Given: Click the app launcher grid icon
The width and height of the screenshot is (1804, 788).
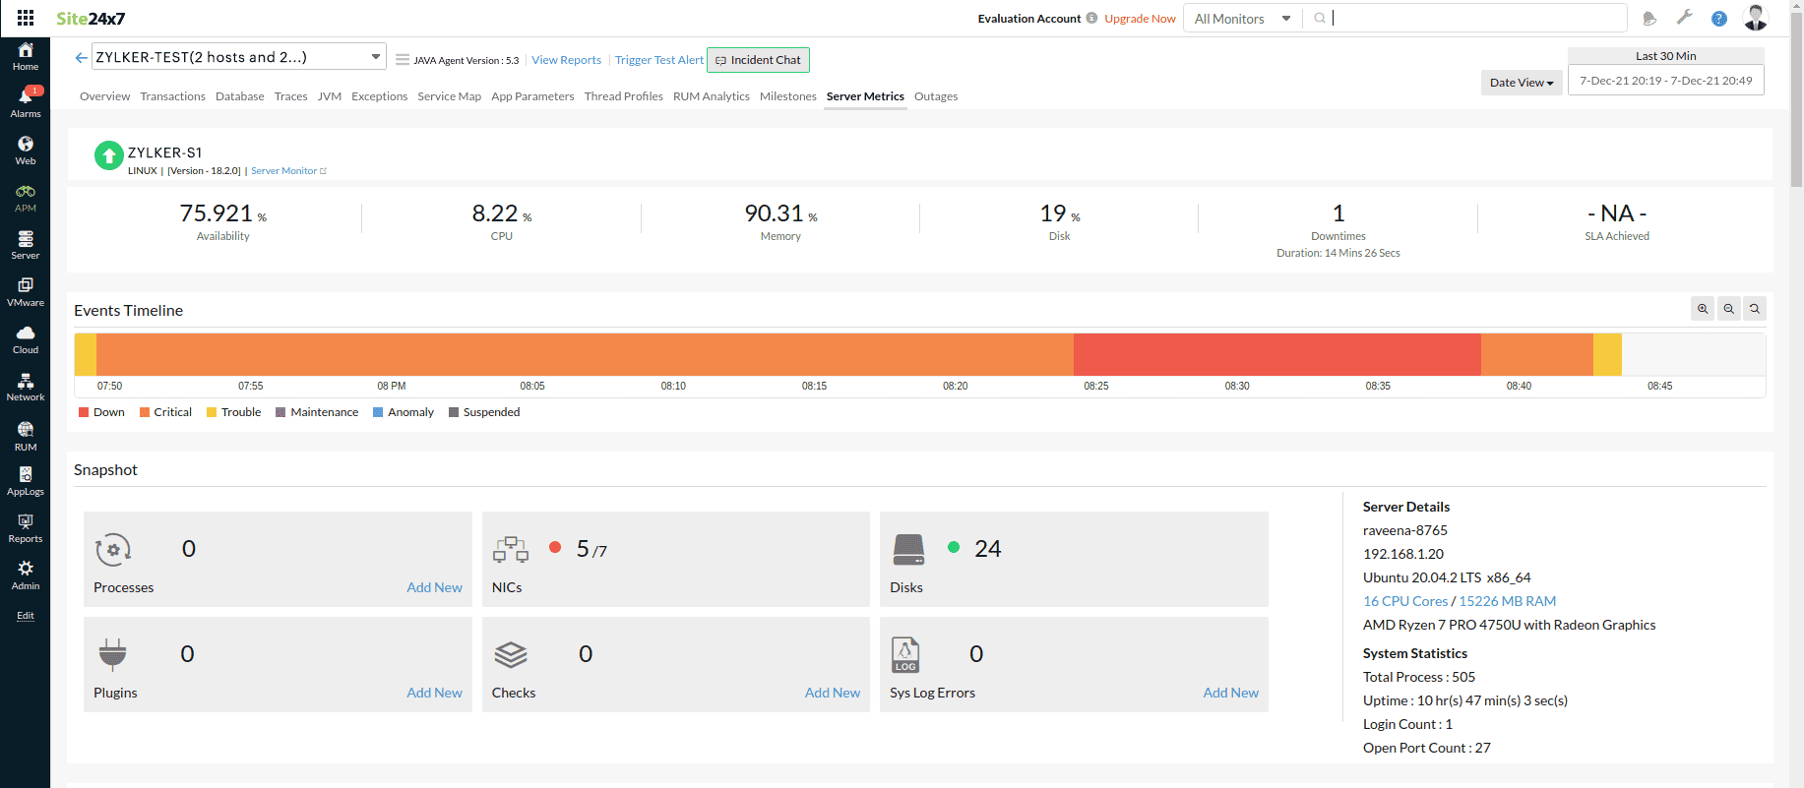Looking at the screenshot, I should tap(26, 18).
